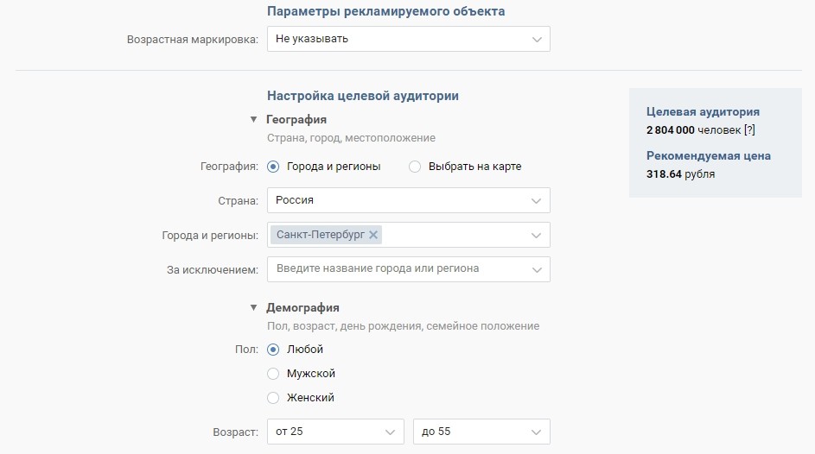Remove the Санкт-Петербург city tag
The image size is (815, 454).
[x=372, y=235]
